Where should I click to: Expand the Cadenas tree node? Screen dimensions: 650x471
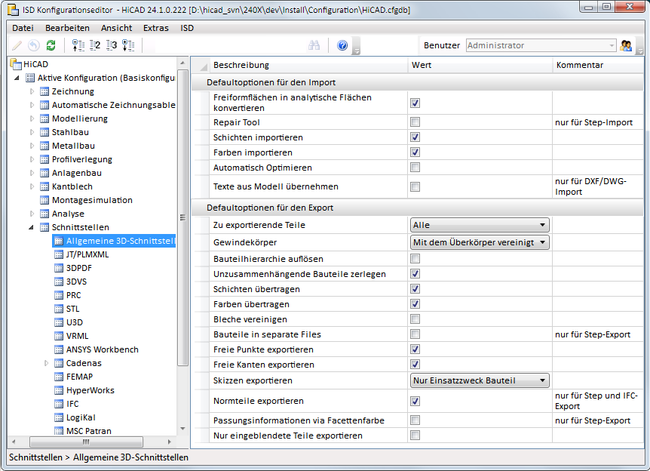click(x=47, y=363)
